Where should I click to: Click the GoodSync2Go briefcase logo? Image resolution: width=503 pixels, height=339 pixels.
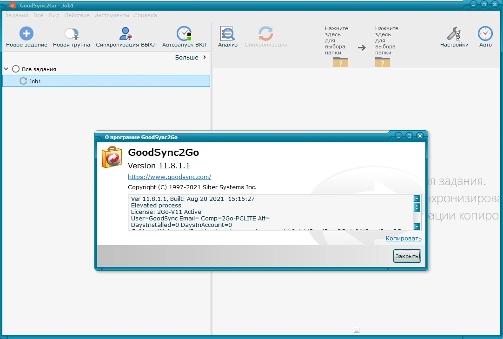(112, 157)
